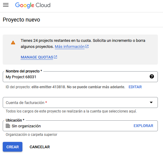The width and height of the screenshot is (163, 161).
Task: Click the project ID elite-emitter-413818 text
Action: [x=48, y=87]
